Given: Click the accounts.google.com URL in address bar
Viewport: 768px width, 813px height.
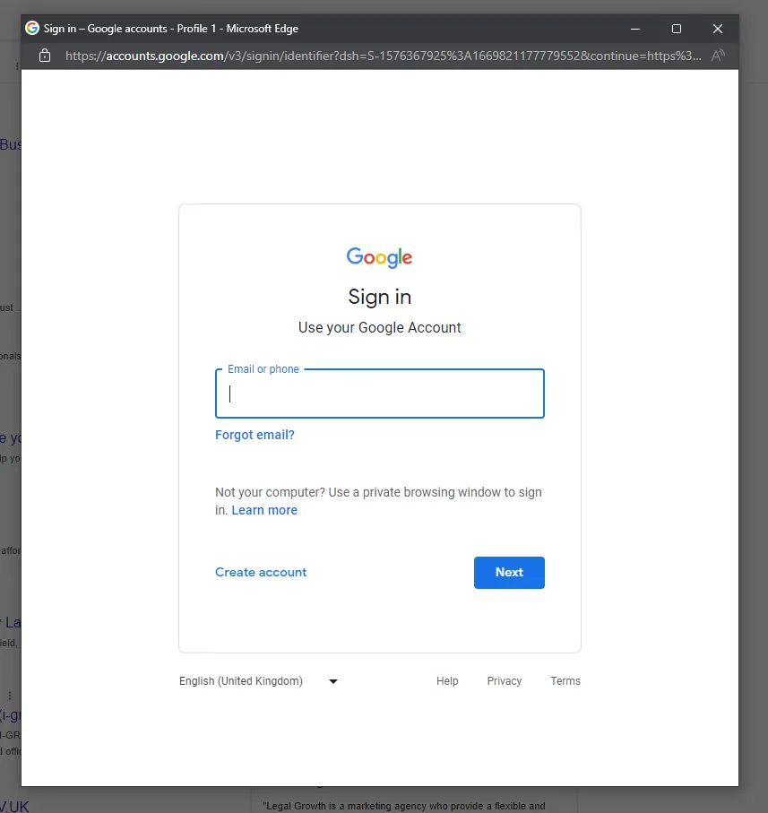Looking at the screenshot, I should (384, 56).
